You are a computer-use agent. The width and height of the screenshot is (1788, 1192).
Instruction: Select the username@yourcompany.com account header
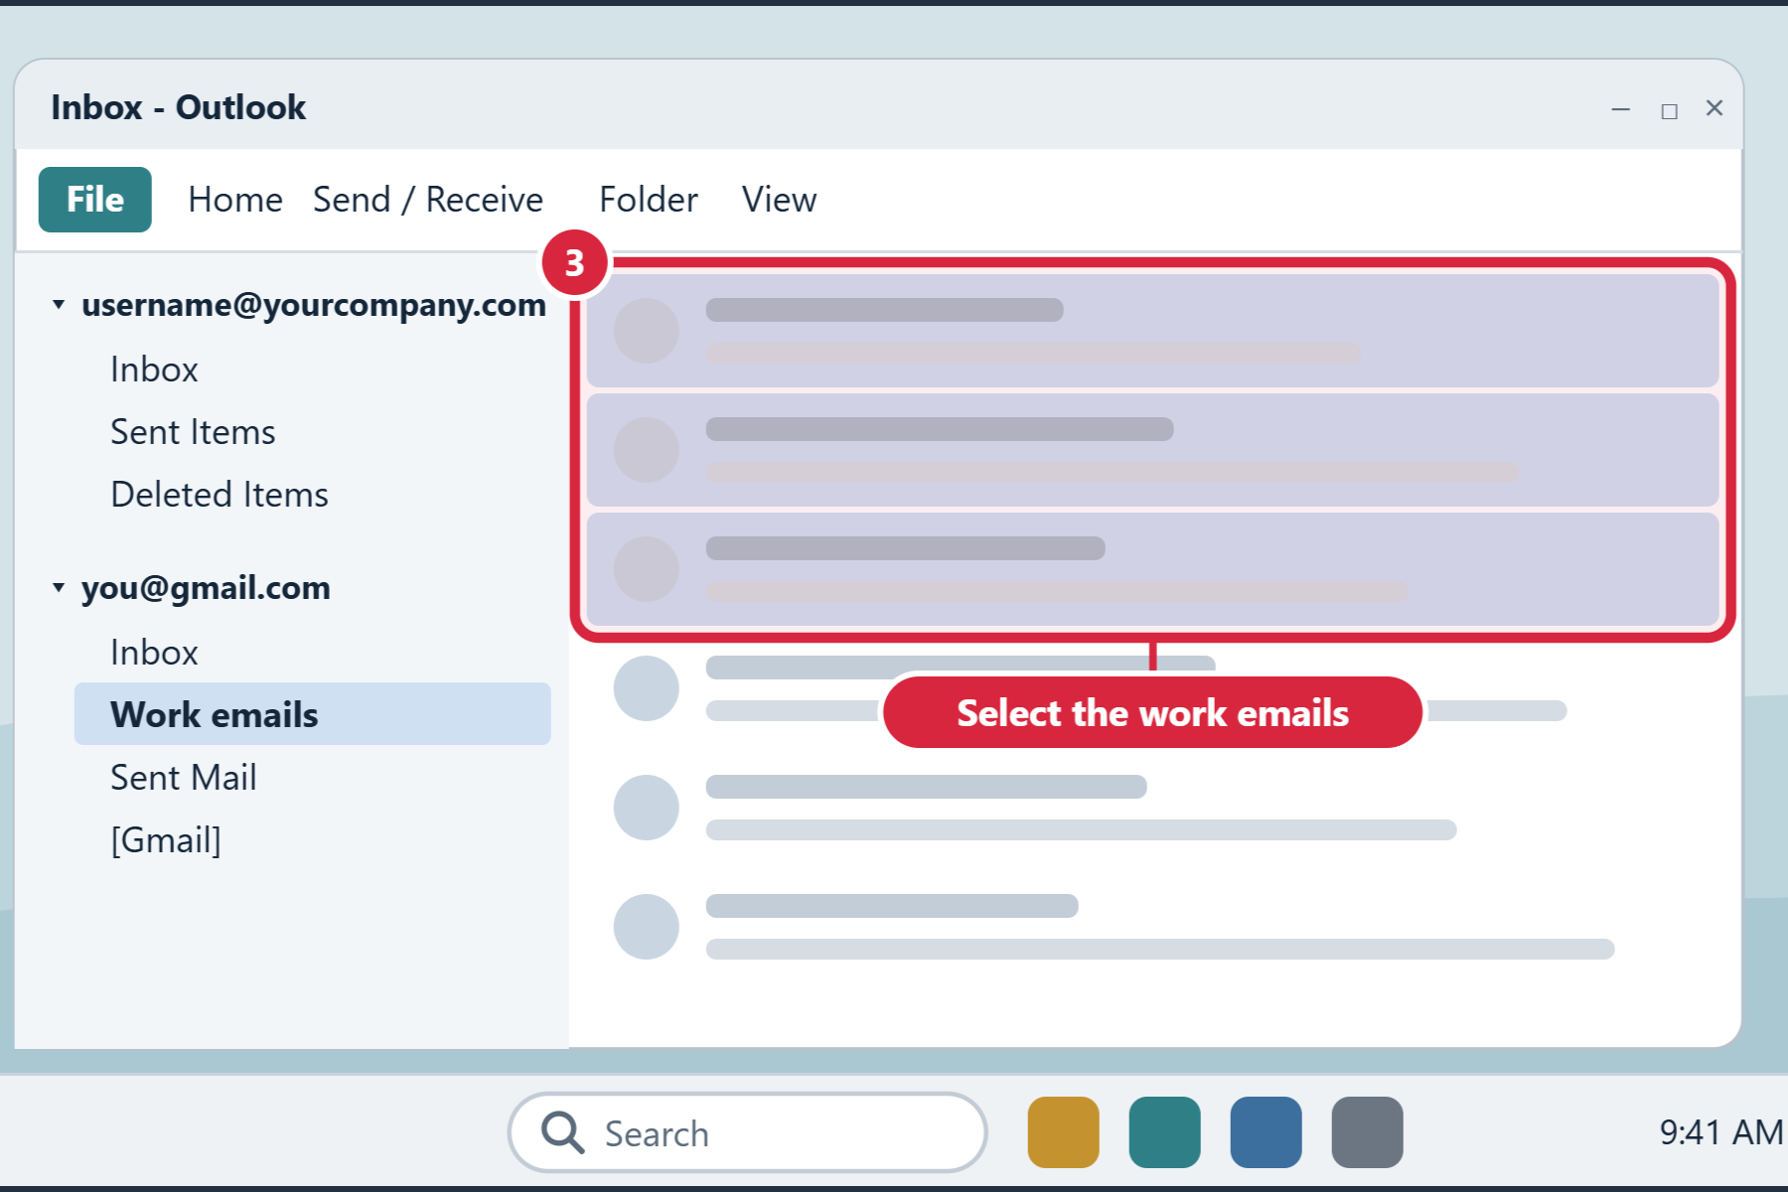(x=314, y=305)
